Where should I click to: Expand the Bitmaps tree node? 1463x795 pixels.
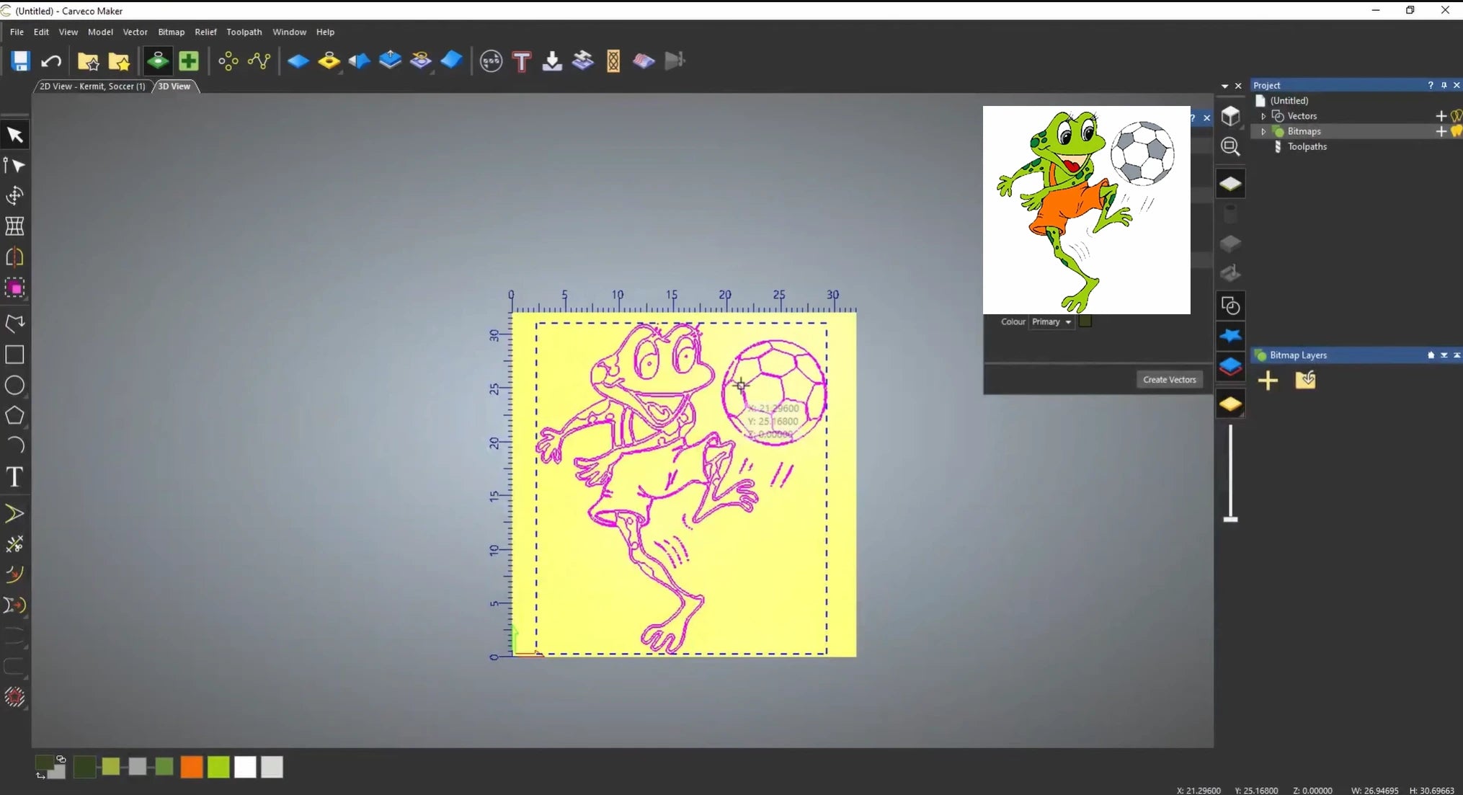[1263, 131]
